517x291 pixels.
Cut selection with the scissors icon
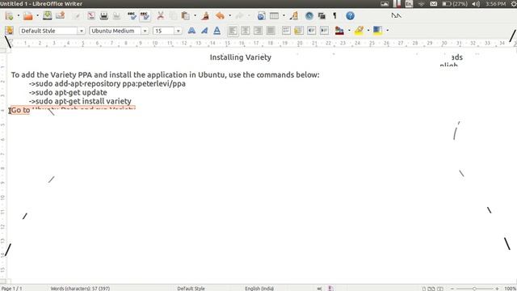click(160, 16)
